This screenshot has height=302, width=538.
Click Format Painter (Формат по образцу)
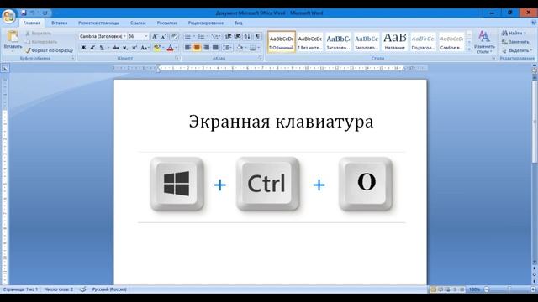[49, 50]
